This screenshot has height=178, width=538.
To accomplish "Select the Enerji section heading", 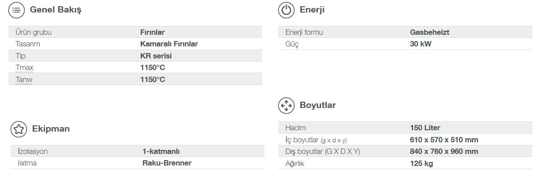I will pos(312,9).
